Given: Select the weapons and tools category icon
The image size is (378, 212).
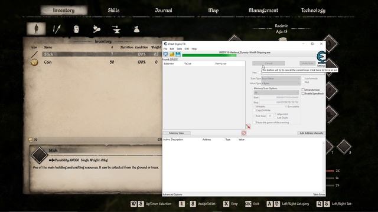Looking at the screenshot, I should [x=57, y=29].
